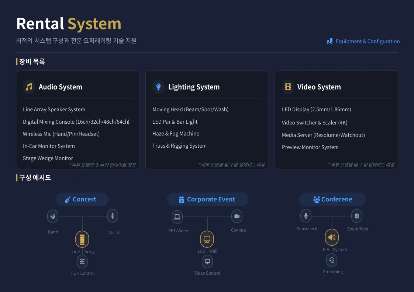Click 'Line Array Speaker System' text

(54, 109)
